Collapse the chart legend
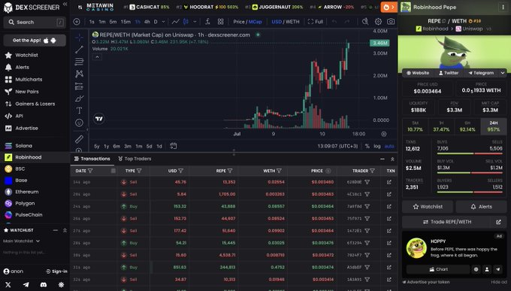 97,57
